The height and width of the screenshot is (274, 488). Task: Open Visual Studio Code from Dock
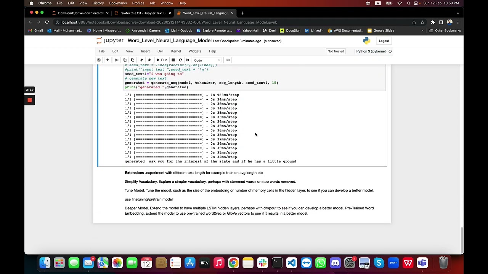point(292,263)
